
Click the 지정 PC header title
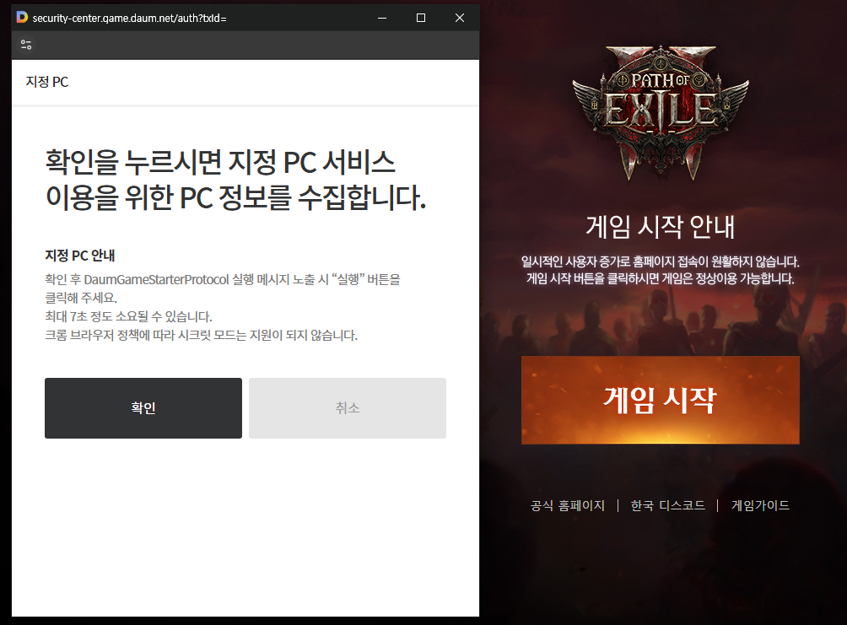click(47, 82)
